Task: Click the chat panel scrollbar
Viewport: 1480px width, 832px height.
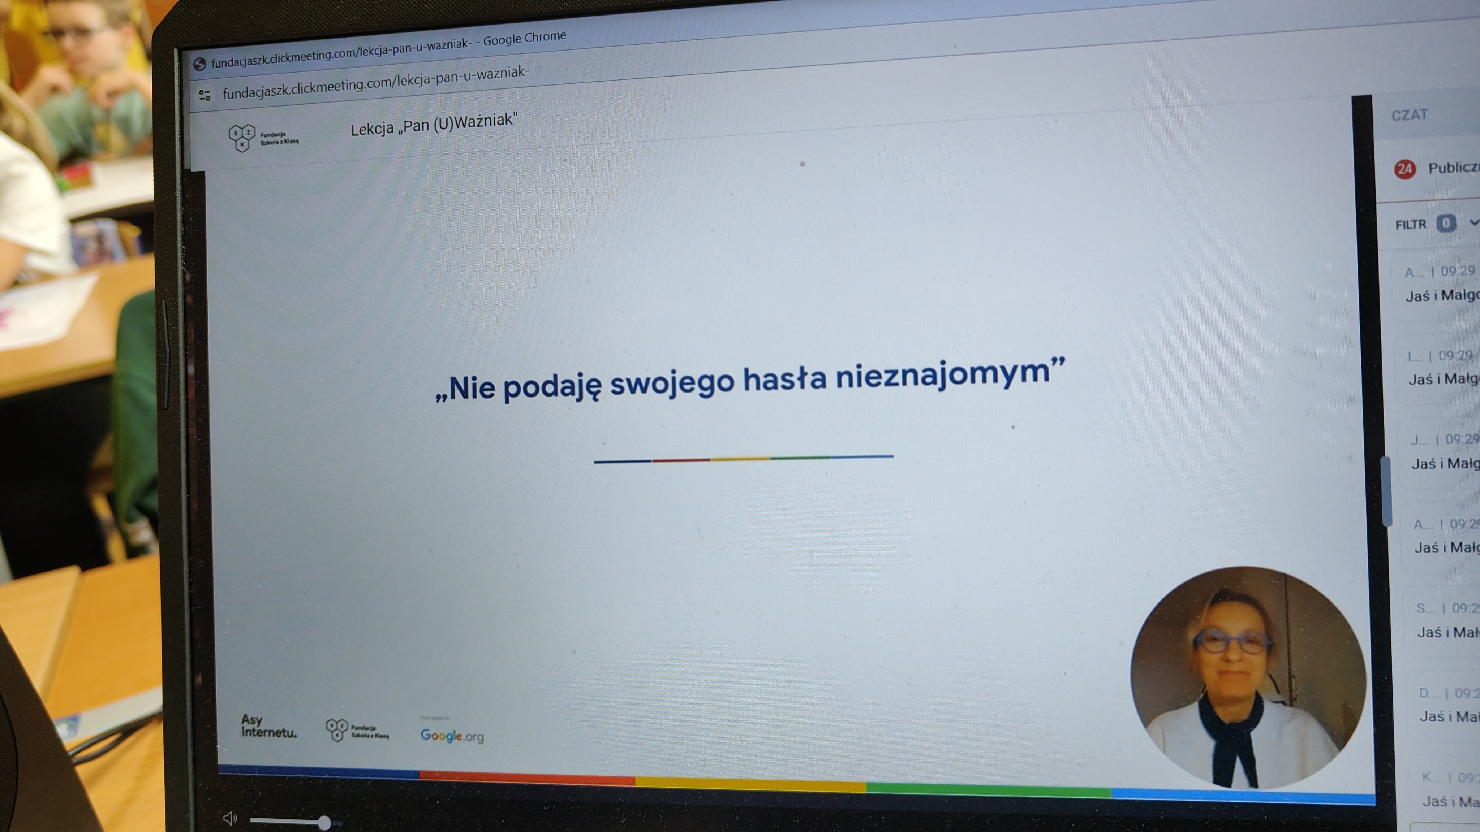Action: click(x=1387, y=491)
